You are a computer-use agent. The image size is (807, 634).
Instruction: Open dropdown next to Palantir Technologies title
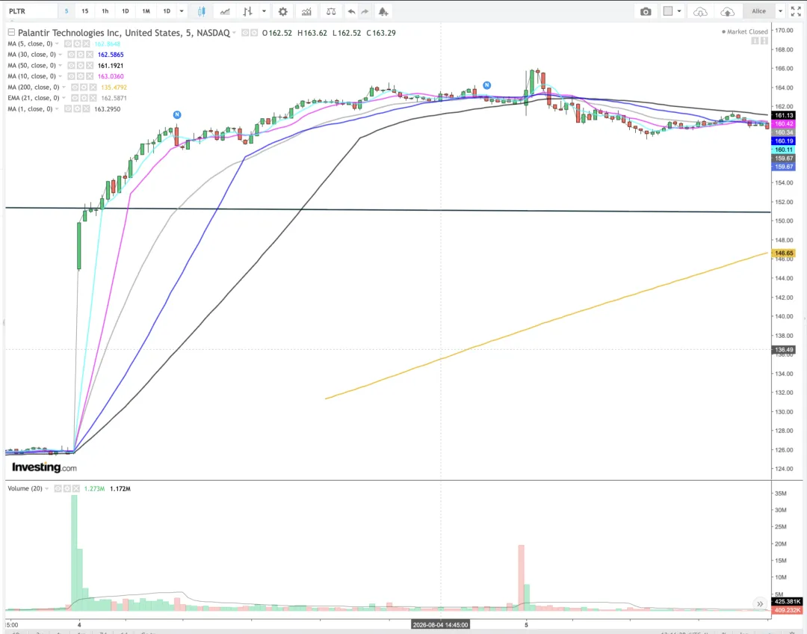coord(234,32)
